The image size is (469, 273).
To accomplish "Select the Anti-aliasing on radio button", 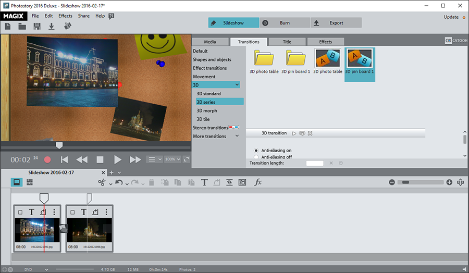I will click(256, 151).
